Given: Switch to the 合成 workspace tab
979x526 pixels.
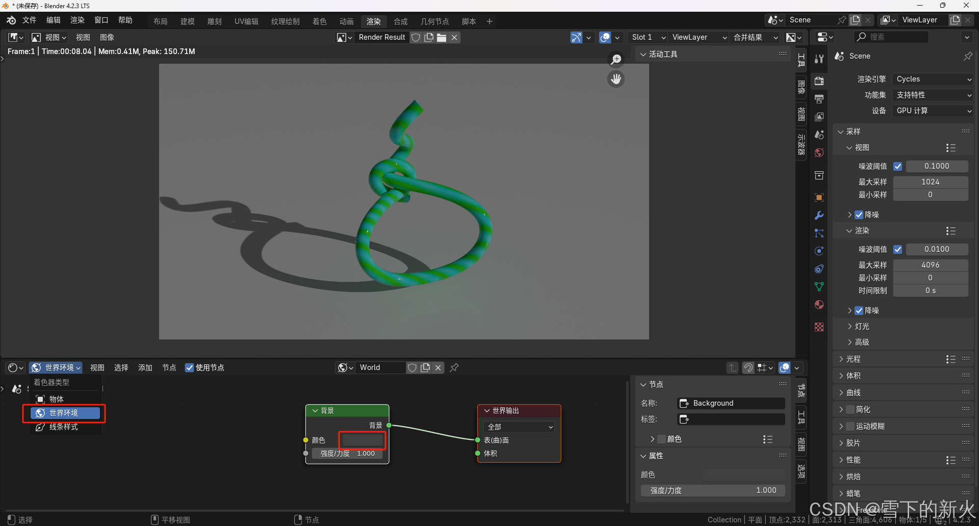Looking at the screenshot, I should (400, 21).
